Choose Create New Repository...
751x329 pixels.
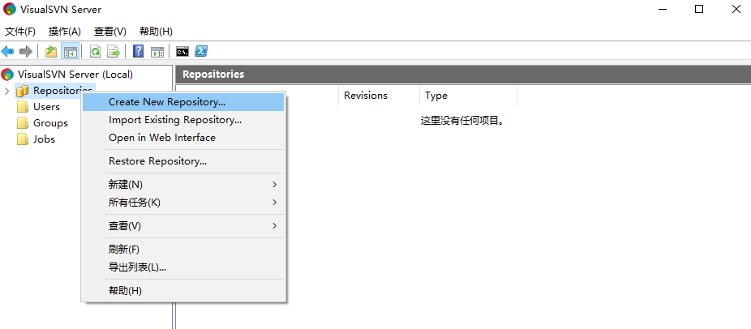(183, 102)
